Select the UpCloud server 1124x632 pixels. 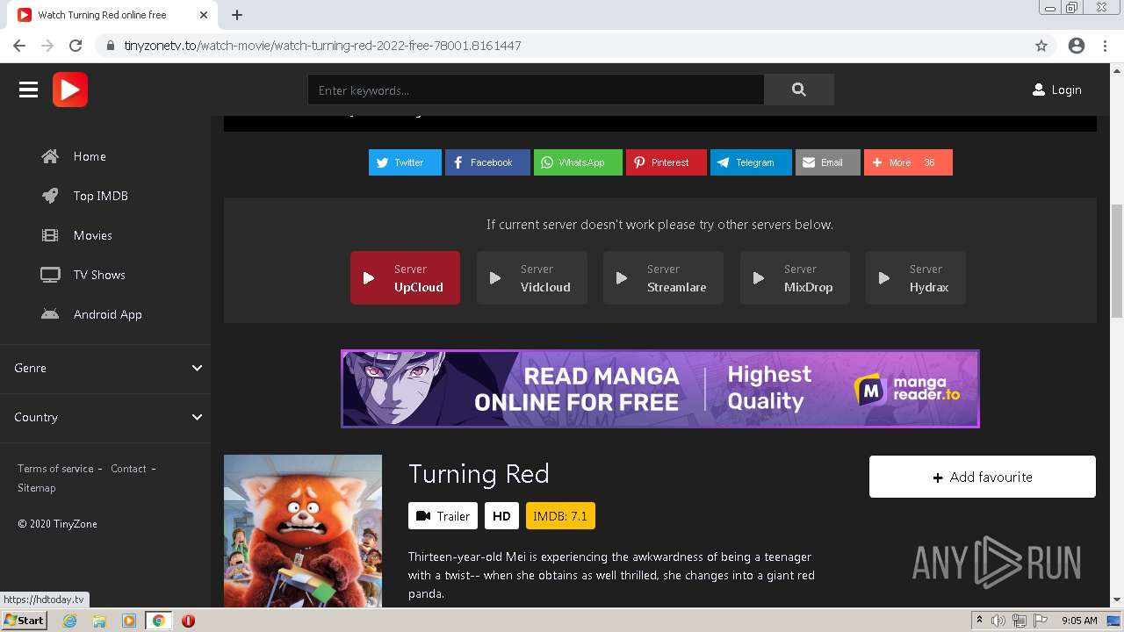pos(405,278)
